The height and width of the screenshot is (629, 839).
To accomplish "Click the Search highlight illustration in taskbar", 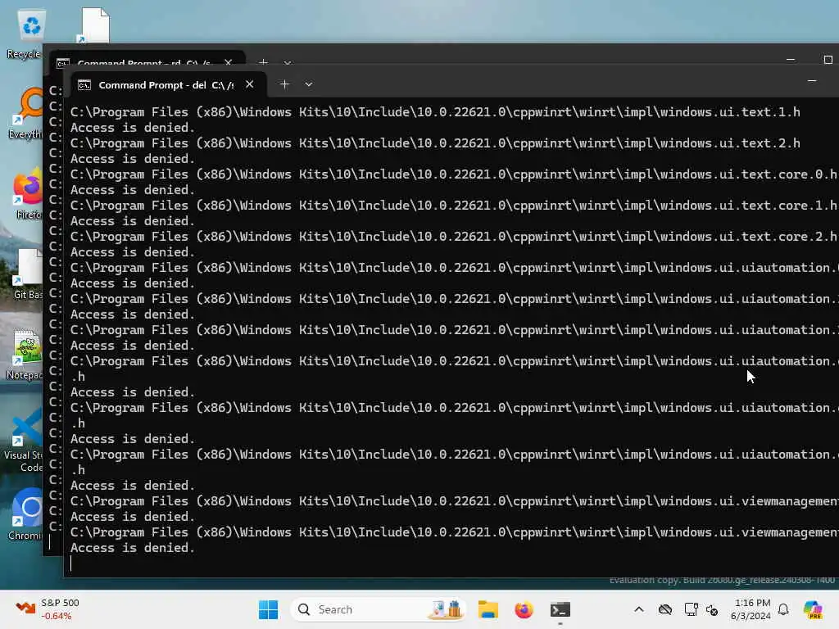I will click(447, 609).
